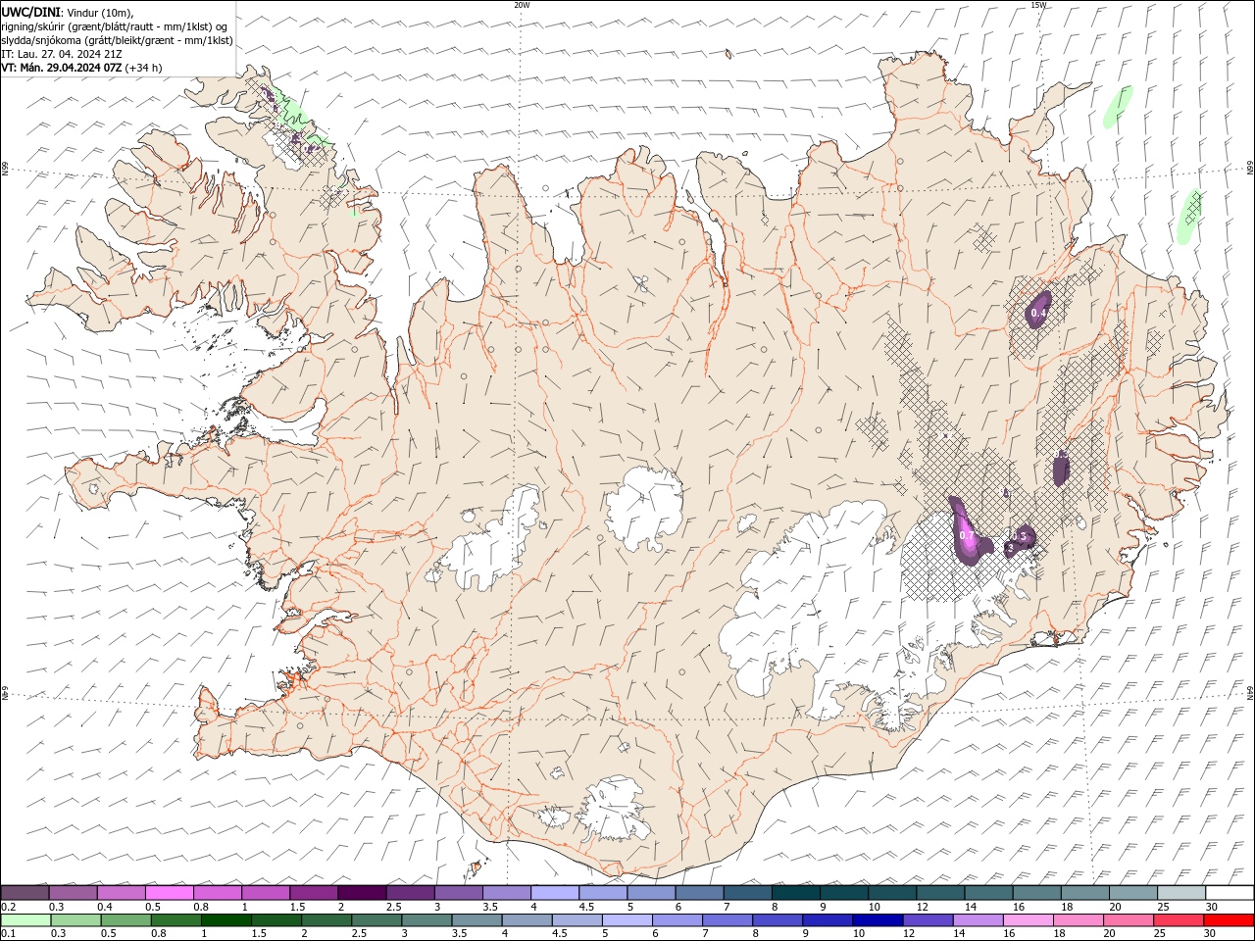
Task: Choose the dark navy blue 10 swatch in bottom legend
Action: point(878,920)
